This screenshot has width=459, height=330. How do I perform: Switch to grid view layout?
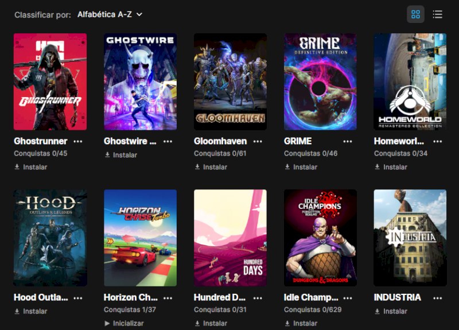tap(415, 14)
